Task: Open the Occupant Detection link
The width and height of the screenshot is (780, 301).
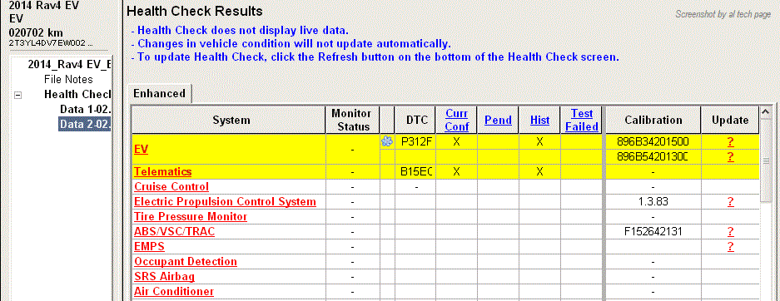Action: click(186, 261)
